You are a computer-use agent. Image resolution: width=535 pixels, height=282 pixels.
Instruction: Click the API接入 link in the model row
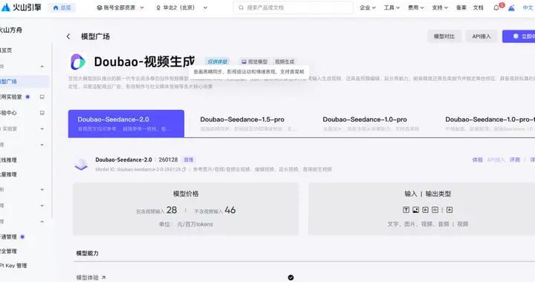(496, 160)
